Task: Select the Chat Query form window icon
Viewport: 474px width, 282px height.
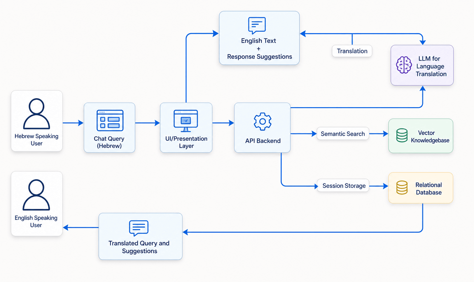Action: [110, 120]
